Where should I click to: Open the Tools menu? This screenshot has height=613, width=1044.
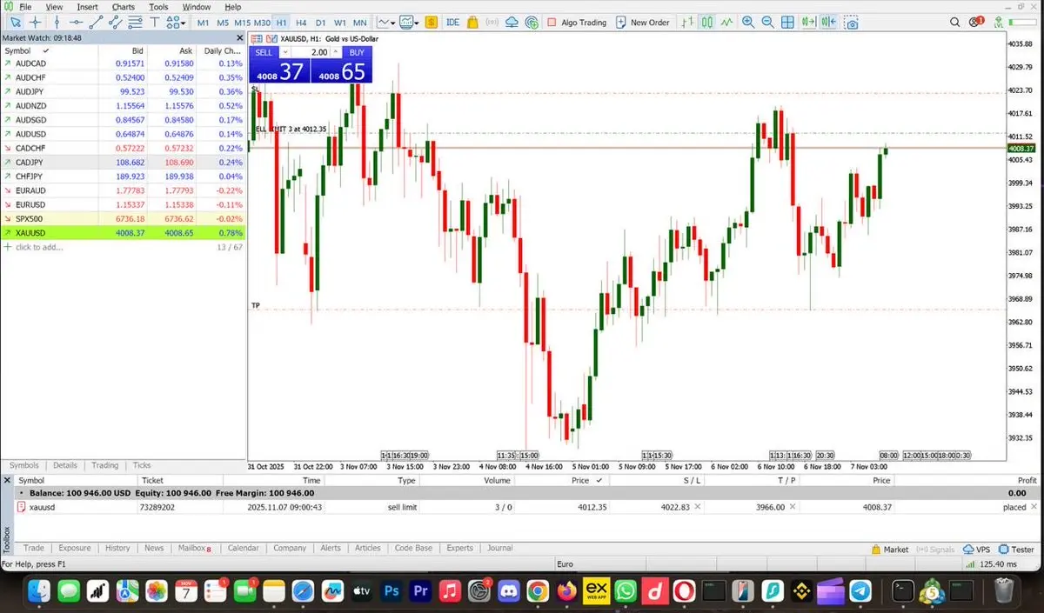click(x=158, y=6)
